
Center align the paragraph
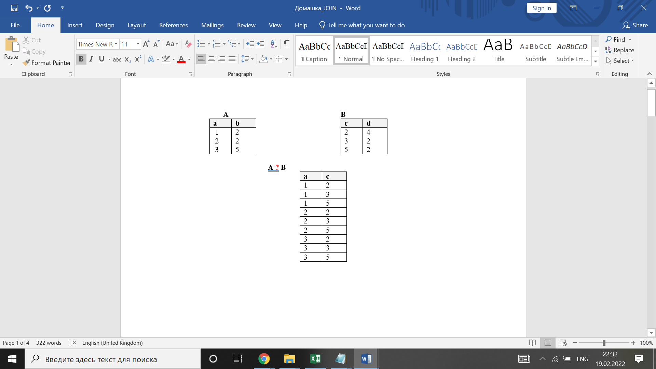click(211, 59)
